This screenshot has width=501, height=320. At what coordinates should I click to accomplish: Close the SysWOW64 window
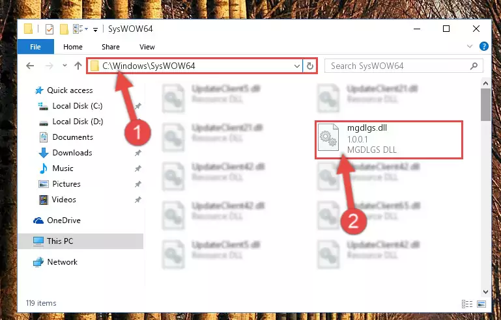tap(476, 29)
